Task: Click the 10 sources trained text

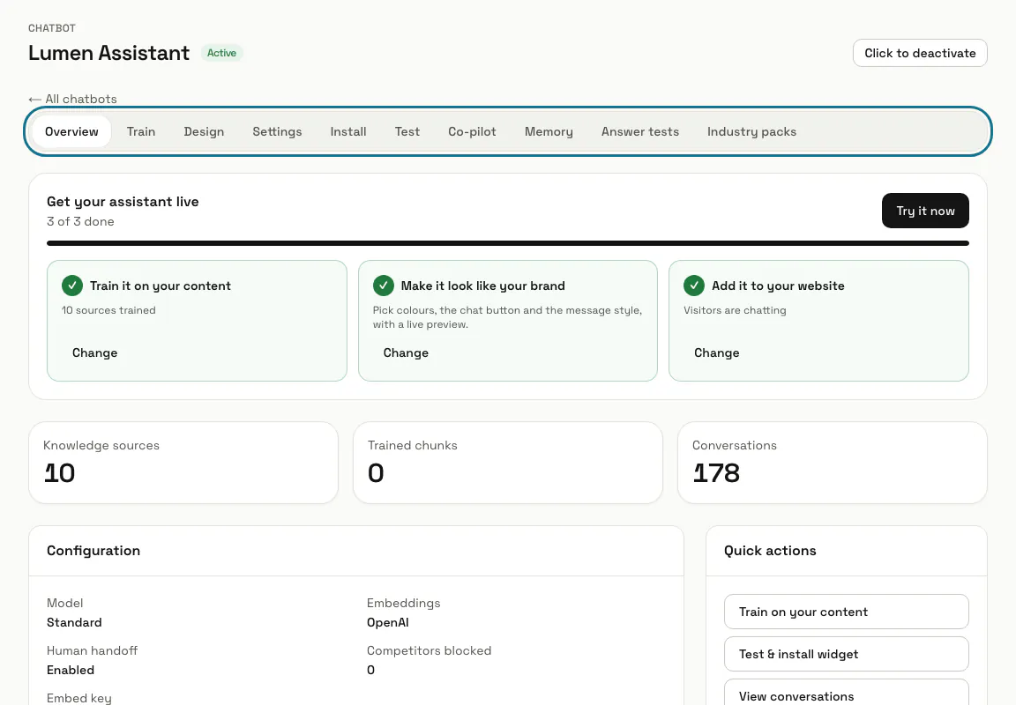Action: (108, 310)
